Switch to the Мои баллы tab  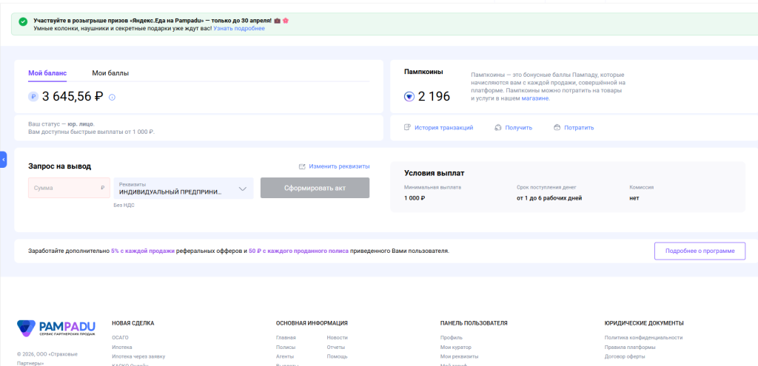110,73
